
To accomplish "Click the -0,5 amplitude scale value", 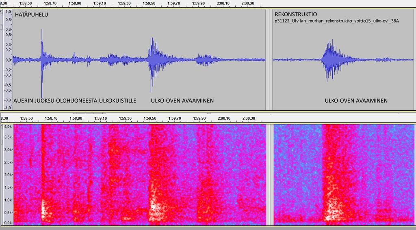I will point(8,85).
